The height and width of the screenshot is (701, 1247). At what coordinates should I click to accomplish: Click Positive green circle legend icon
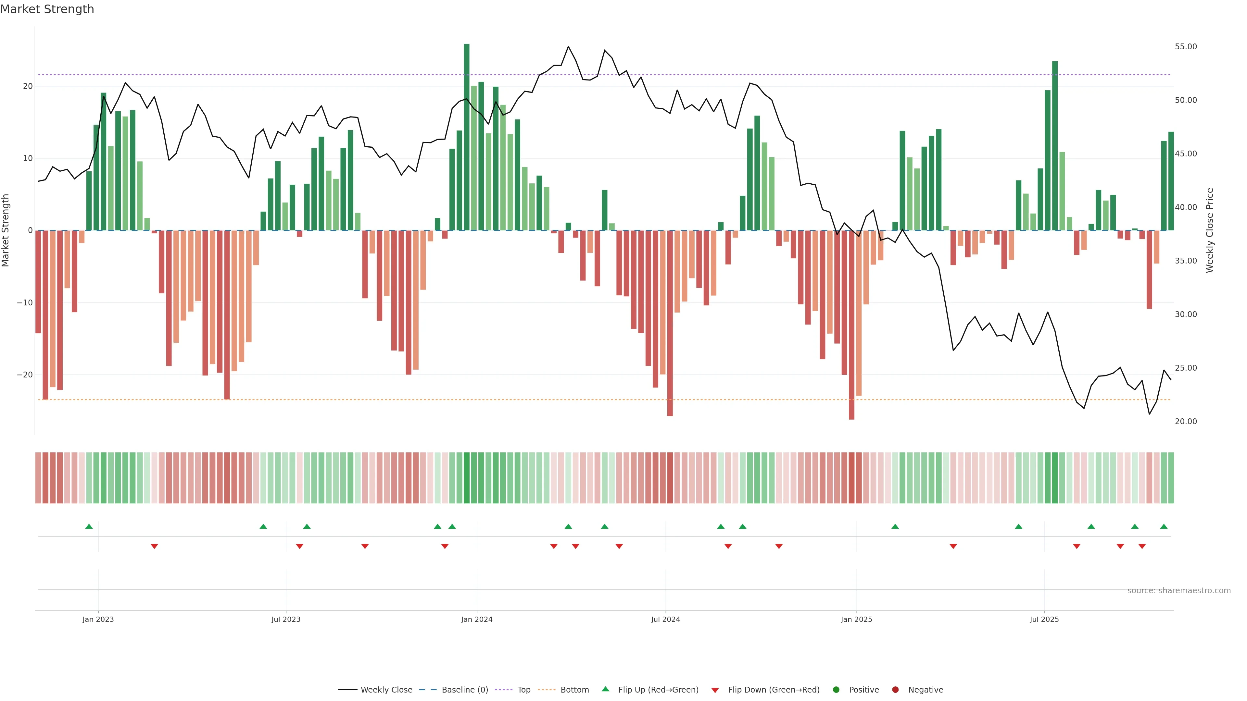(x=836, y=690)
